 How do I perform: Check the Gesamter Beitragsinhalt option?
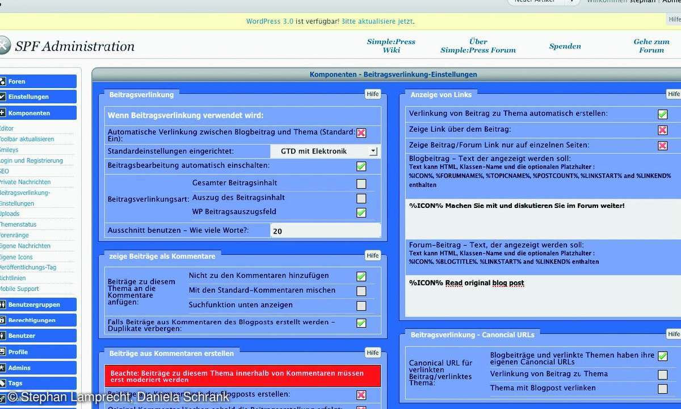click(361, 183)
